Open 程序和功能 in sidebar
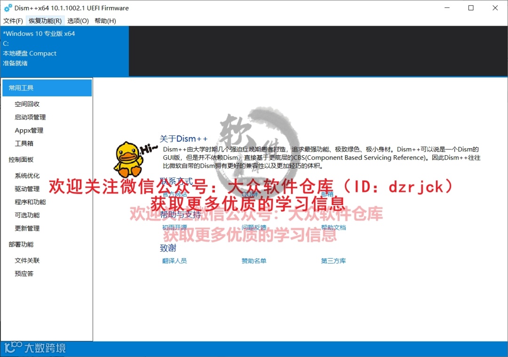The height and width of the screenshot is (357, 508). (x=30, y=202)
